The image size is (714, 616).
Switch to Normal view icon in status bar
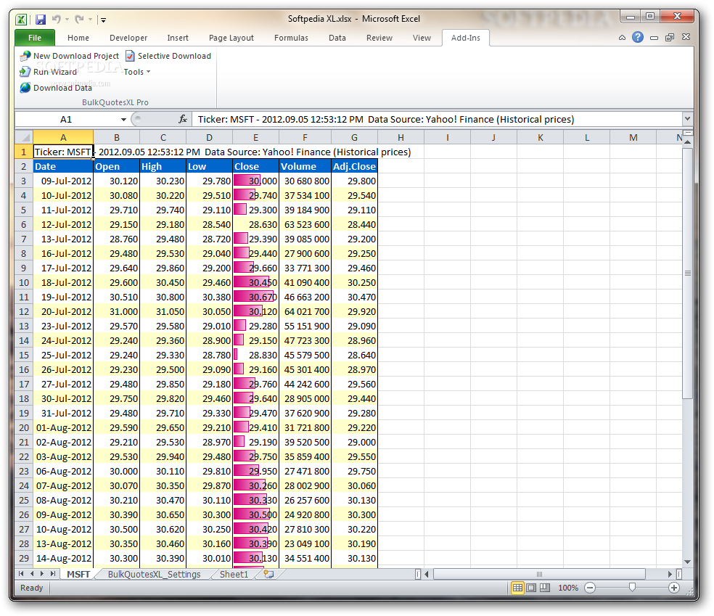pos(518,588)
